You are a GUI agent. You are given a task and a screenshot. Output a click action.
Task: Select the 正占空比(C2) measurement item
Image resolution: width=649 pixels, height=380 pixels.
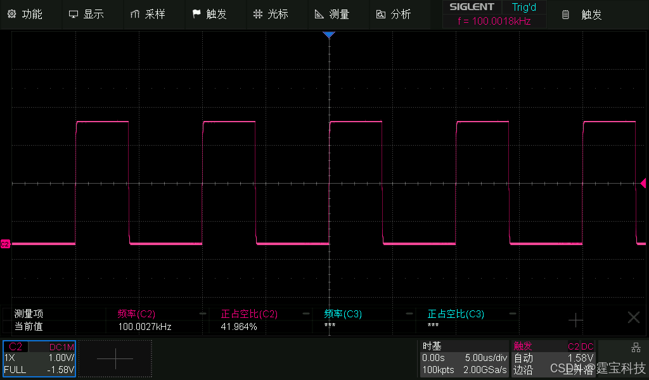248,314
